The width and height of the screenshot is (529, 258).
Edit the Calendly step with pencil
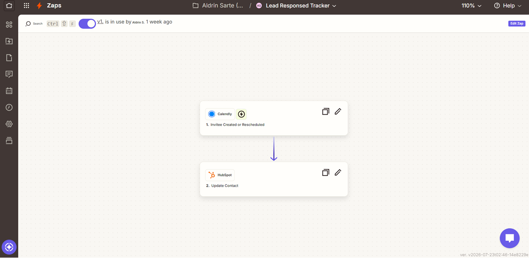tap(338, 111)
